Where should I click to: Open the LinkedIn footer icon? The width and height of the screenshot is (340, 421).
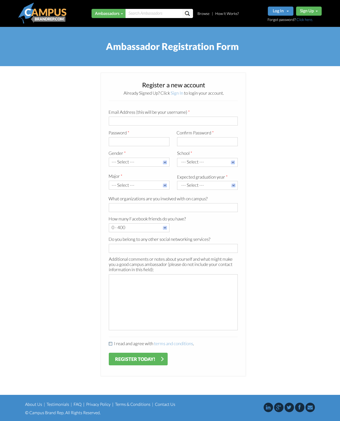[x=268, y=407]
